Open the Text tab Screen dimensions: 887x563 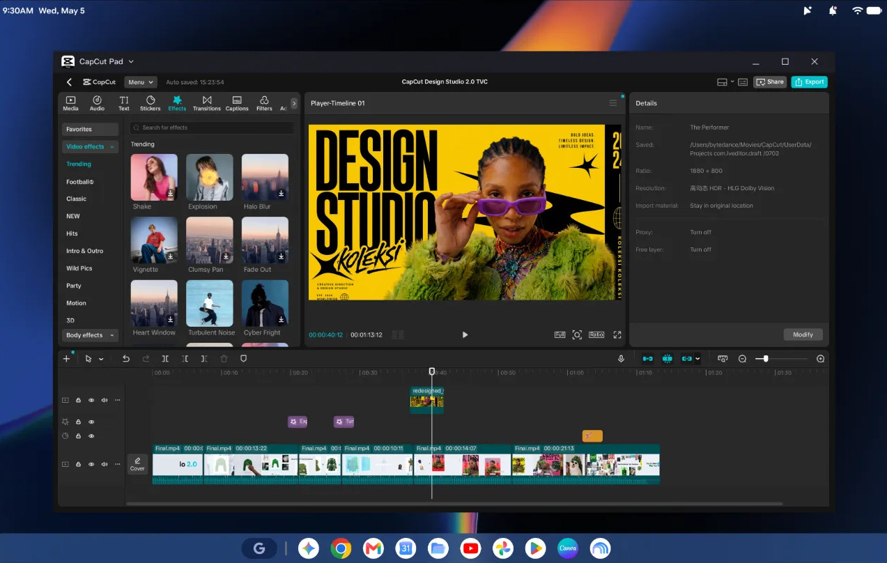(123, 103)
